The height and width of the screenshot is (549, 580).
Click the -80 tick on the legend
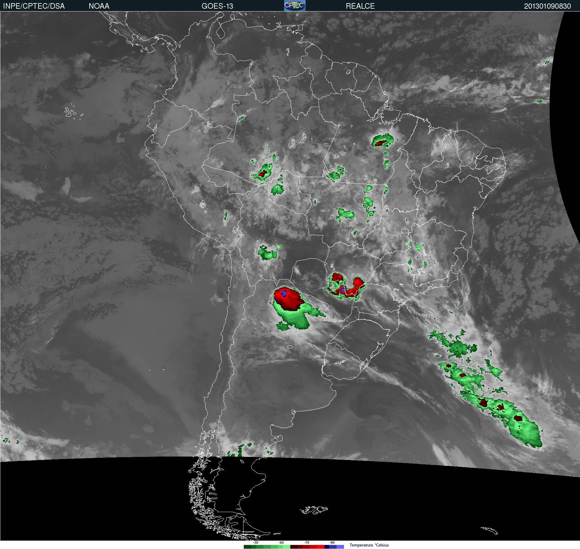332,543
